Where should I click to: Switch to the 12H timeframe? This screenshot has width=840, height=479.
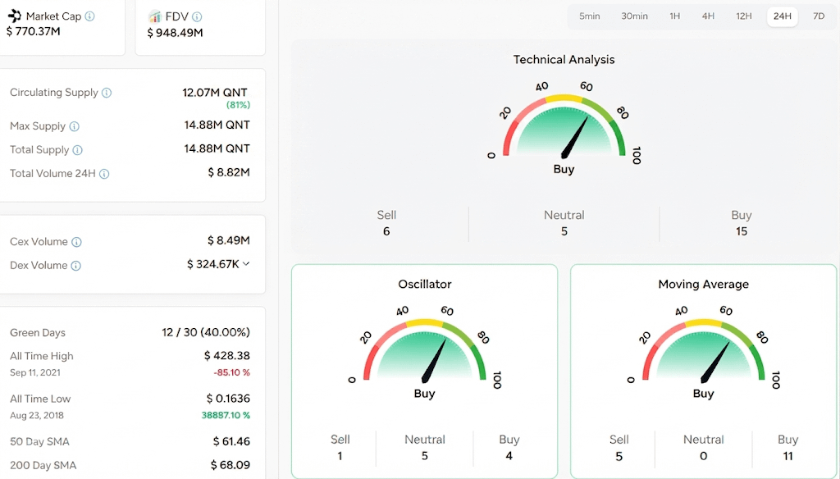(743, 16)
